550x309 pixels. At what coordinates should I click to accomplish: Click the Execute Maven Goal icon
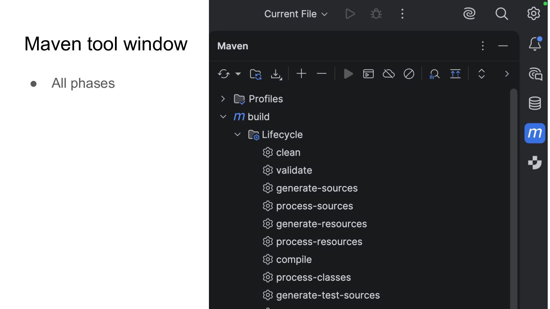tap(368, 74)
